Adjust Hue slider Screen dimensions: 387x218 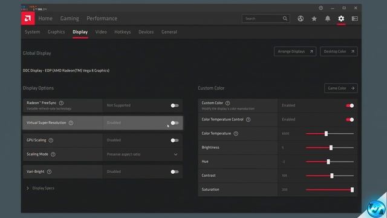click(328, 162)
